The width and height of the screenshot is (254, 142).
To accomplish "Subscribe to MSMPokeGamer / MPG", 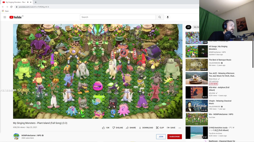I will point(175,136).
